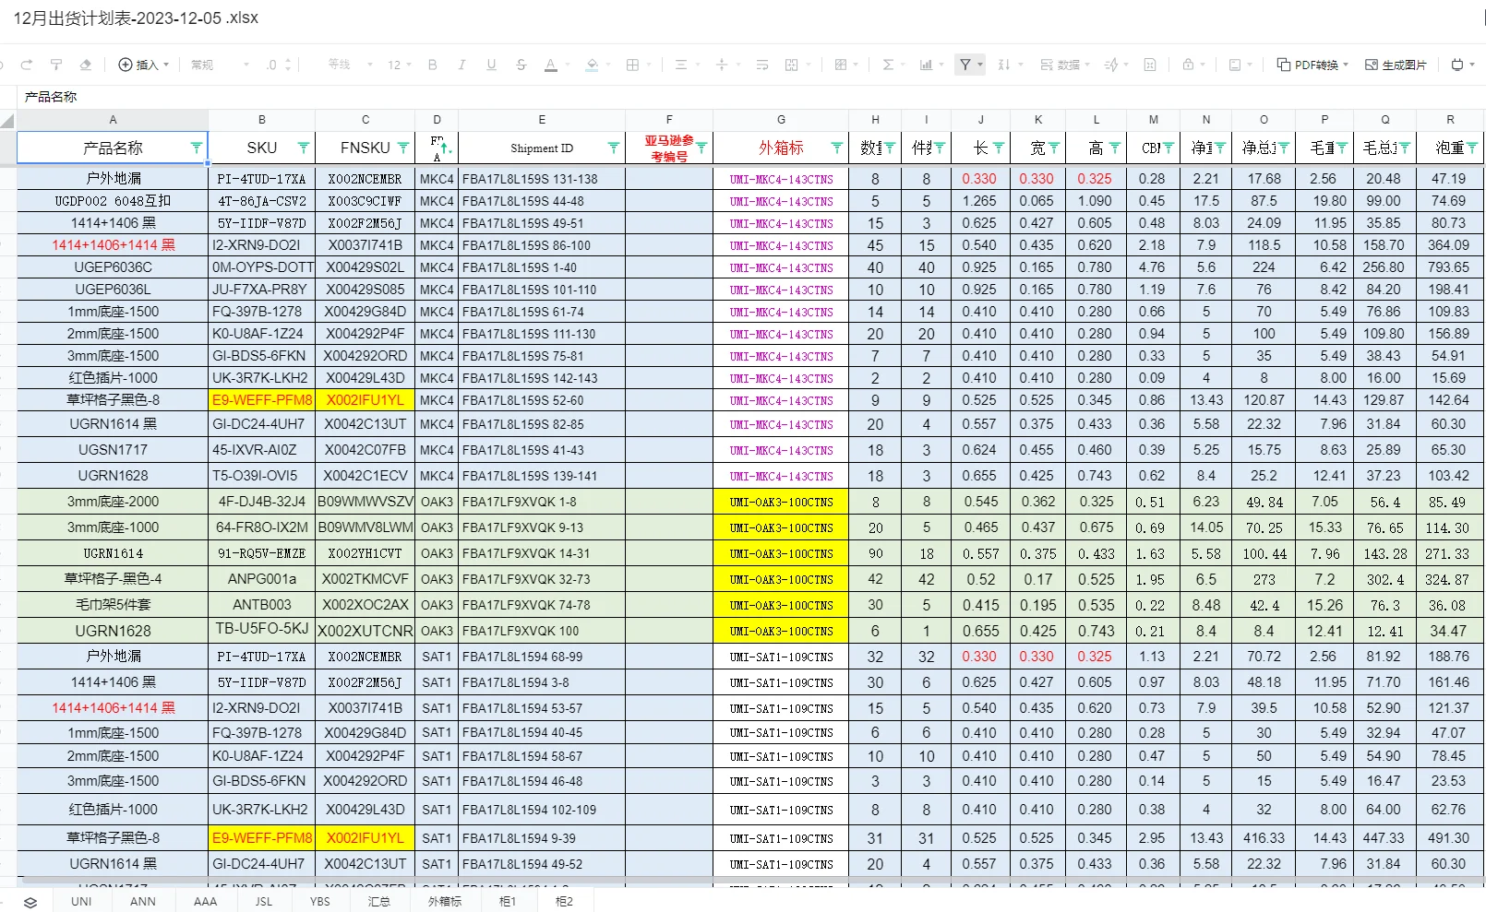The width and height of the screenshot is (1486, 912).
Task: Toggle bold formatting
Action: click(432, 65)
